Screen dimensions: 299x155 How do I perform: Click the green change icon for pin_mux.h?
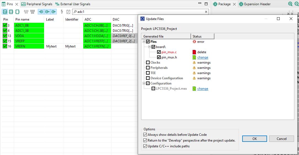tap(194, 57)
